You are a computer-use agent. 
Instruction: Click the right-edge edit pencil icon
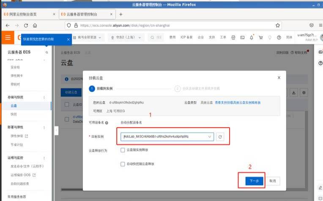(320, 188)
